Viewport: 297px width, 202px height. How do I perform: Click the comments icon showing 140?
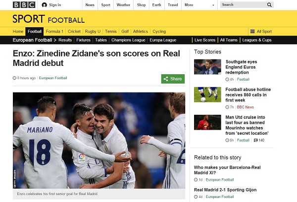tap(255, 140)
